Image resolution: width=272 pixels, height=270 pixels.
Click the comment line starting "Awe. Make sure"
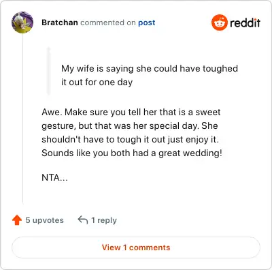coord(131,112)
